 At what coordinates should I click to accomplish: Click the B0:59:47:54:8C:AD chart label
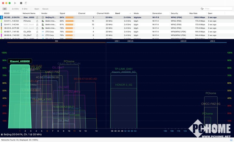(x=85, y=79)
